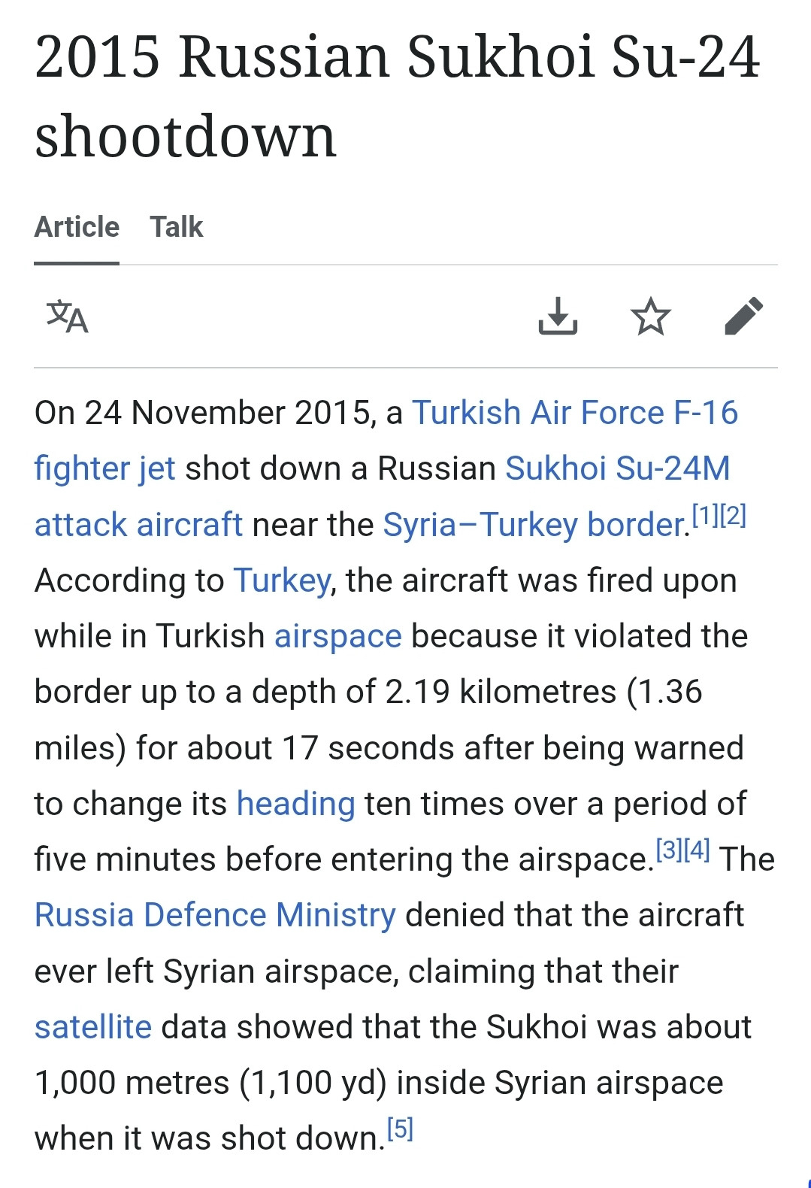This screenshot has height=1188, width=811.
Task: Tap the pencil edit icon
Action: [x=743, y=317]
